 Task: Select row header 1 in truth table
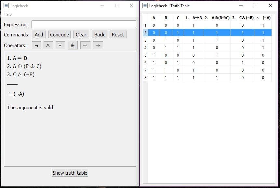[145, 25]
